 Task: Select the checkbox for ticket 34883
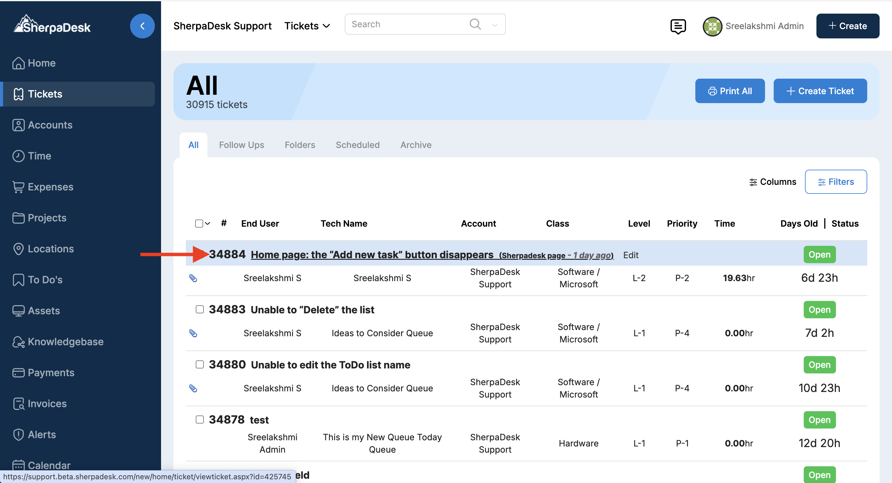point(199,309)
